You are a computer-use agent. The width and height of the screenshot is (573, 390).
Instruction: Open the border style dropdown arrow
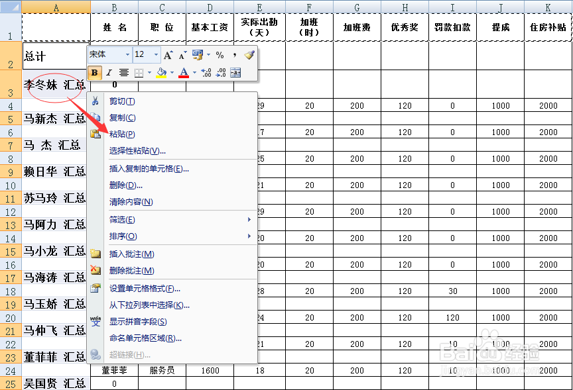pyautogui.click(x=149, y=72)
